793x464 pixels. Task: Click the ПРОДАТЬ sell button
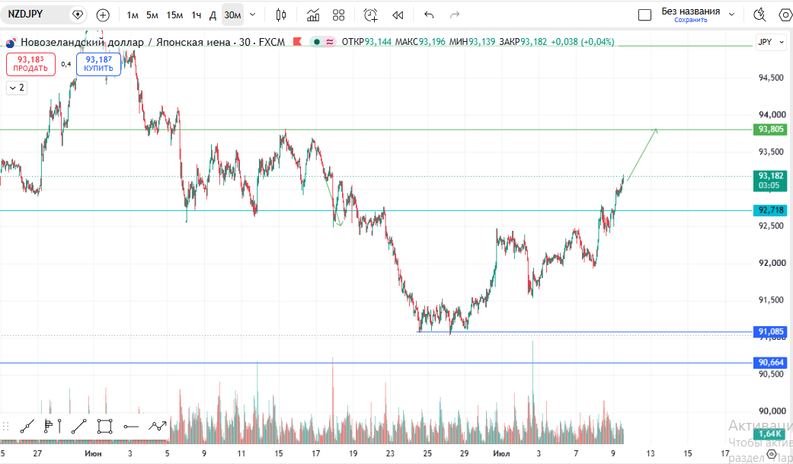(30, 64)
